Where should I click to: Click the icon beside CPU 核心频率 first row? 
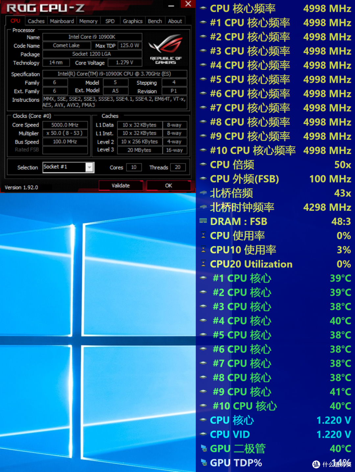tap(203, 8)
